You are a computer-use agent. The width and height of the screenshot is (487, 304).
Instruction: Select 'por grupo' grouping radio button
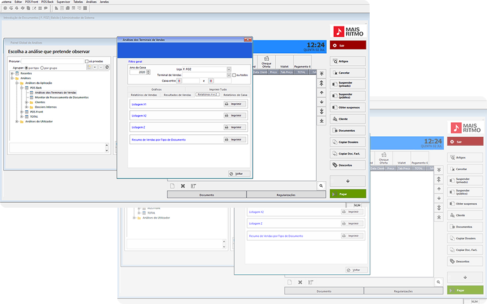(x=42, y=67)
